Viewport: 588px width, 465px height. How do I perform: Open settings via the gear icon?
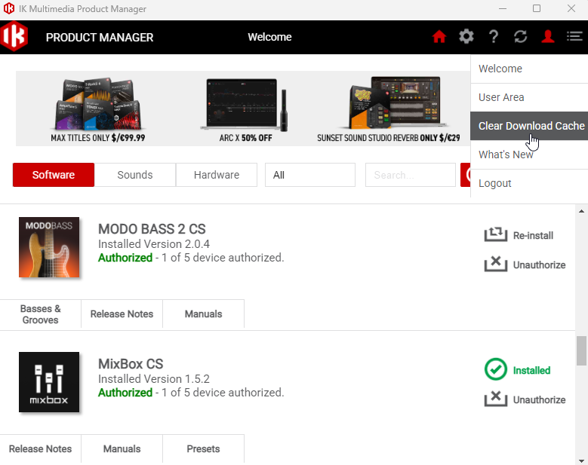tap(466, 37)
